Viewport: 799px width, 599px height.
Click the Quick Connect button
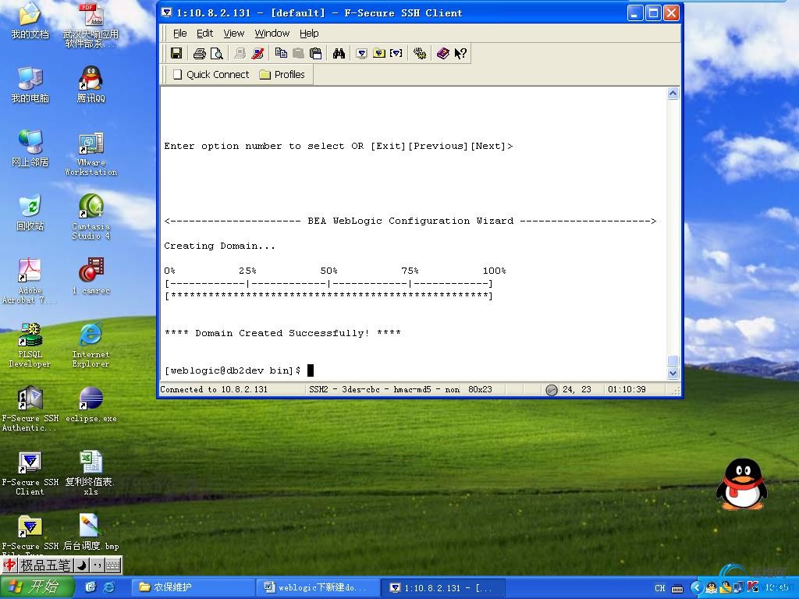coord(210,74)
